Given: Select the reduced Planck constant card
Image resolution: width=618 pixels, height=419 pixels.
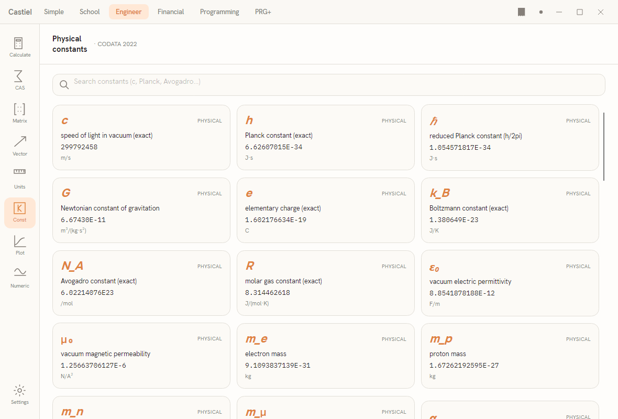Looking at the screenshot, I should pos(510,137).
